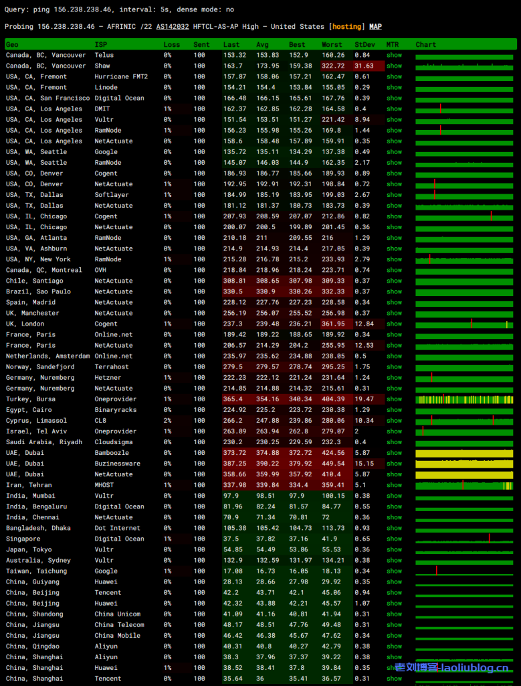Image resolution: width=521 pixels, height=686 pixels.
Task: Show MTR for Singapore Digital Ocean
Action: click(394, 539)
